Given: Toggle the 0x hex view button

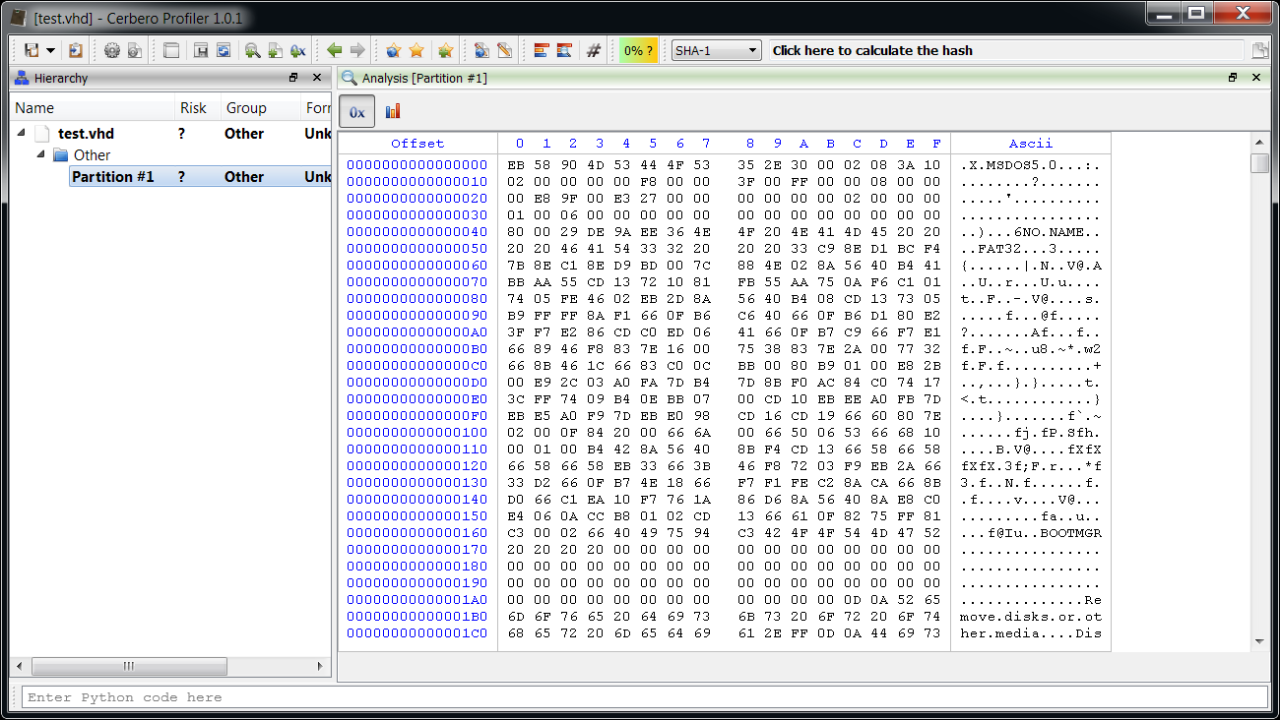Looking at the screenshot, I should click(x=356, y=112).
